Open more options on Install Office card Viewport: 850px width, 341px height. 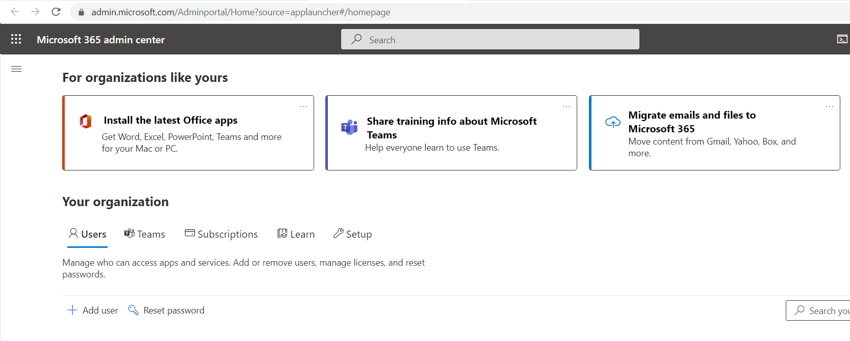(x=303, y=106)
